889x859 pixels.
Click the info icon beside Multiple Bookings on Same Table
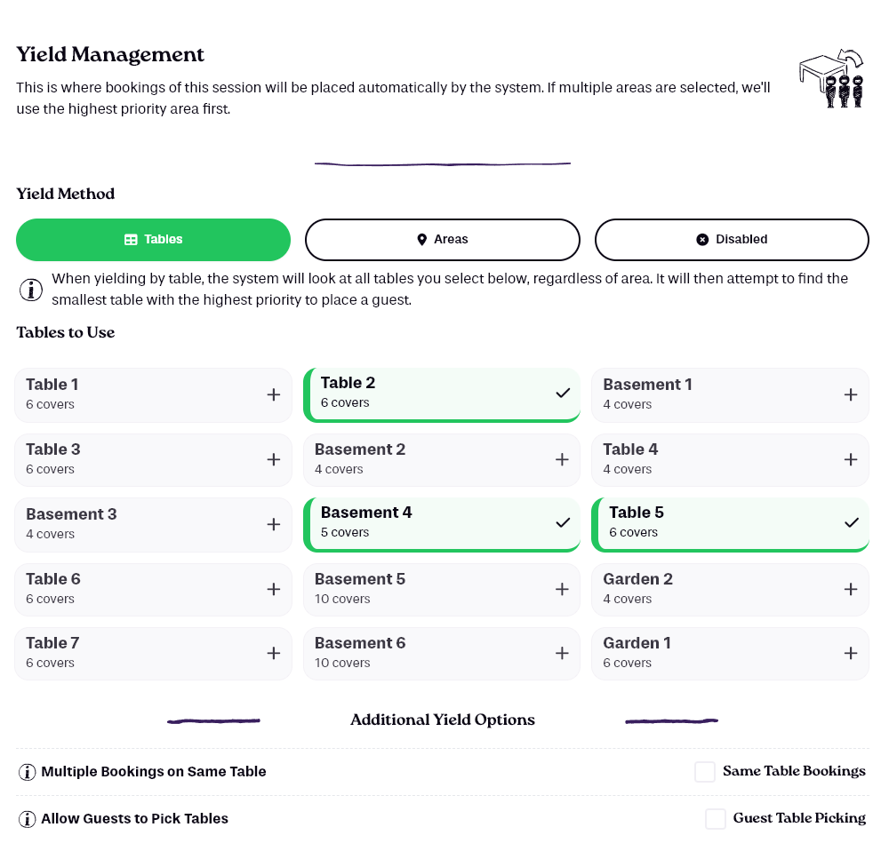pos(28,772)
